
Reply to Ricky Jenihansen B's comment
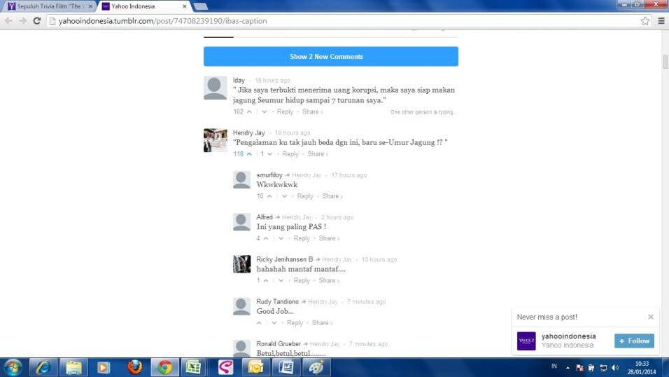coord(302,281)
